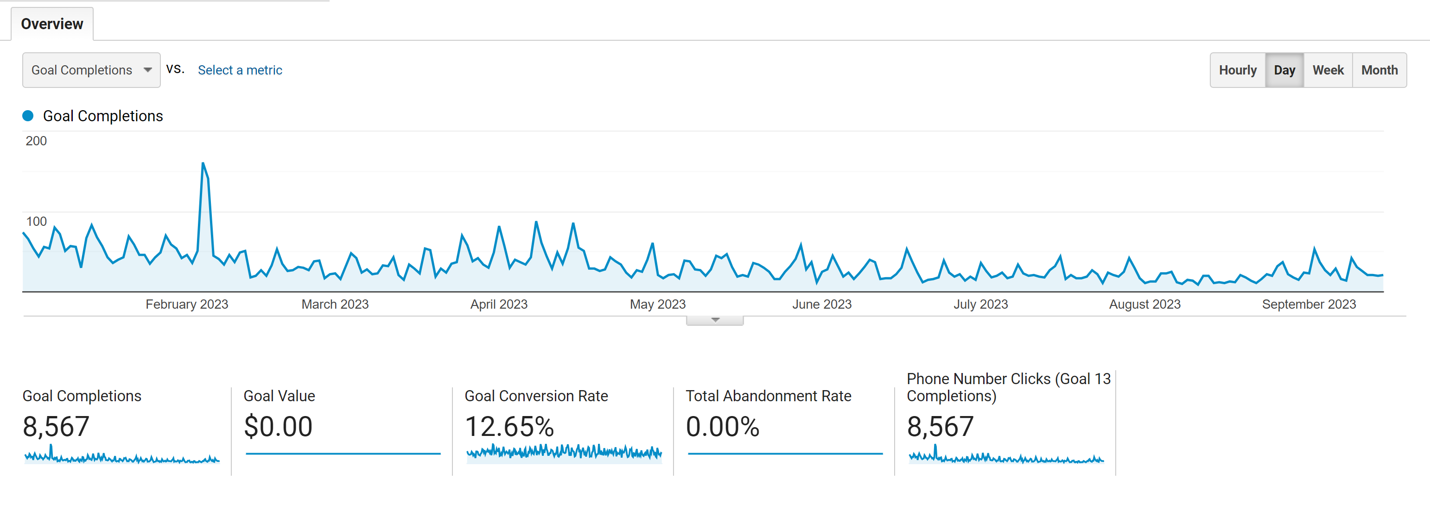Click the blue Goal Completions legend dot
1430x516 pixels.
28,116
